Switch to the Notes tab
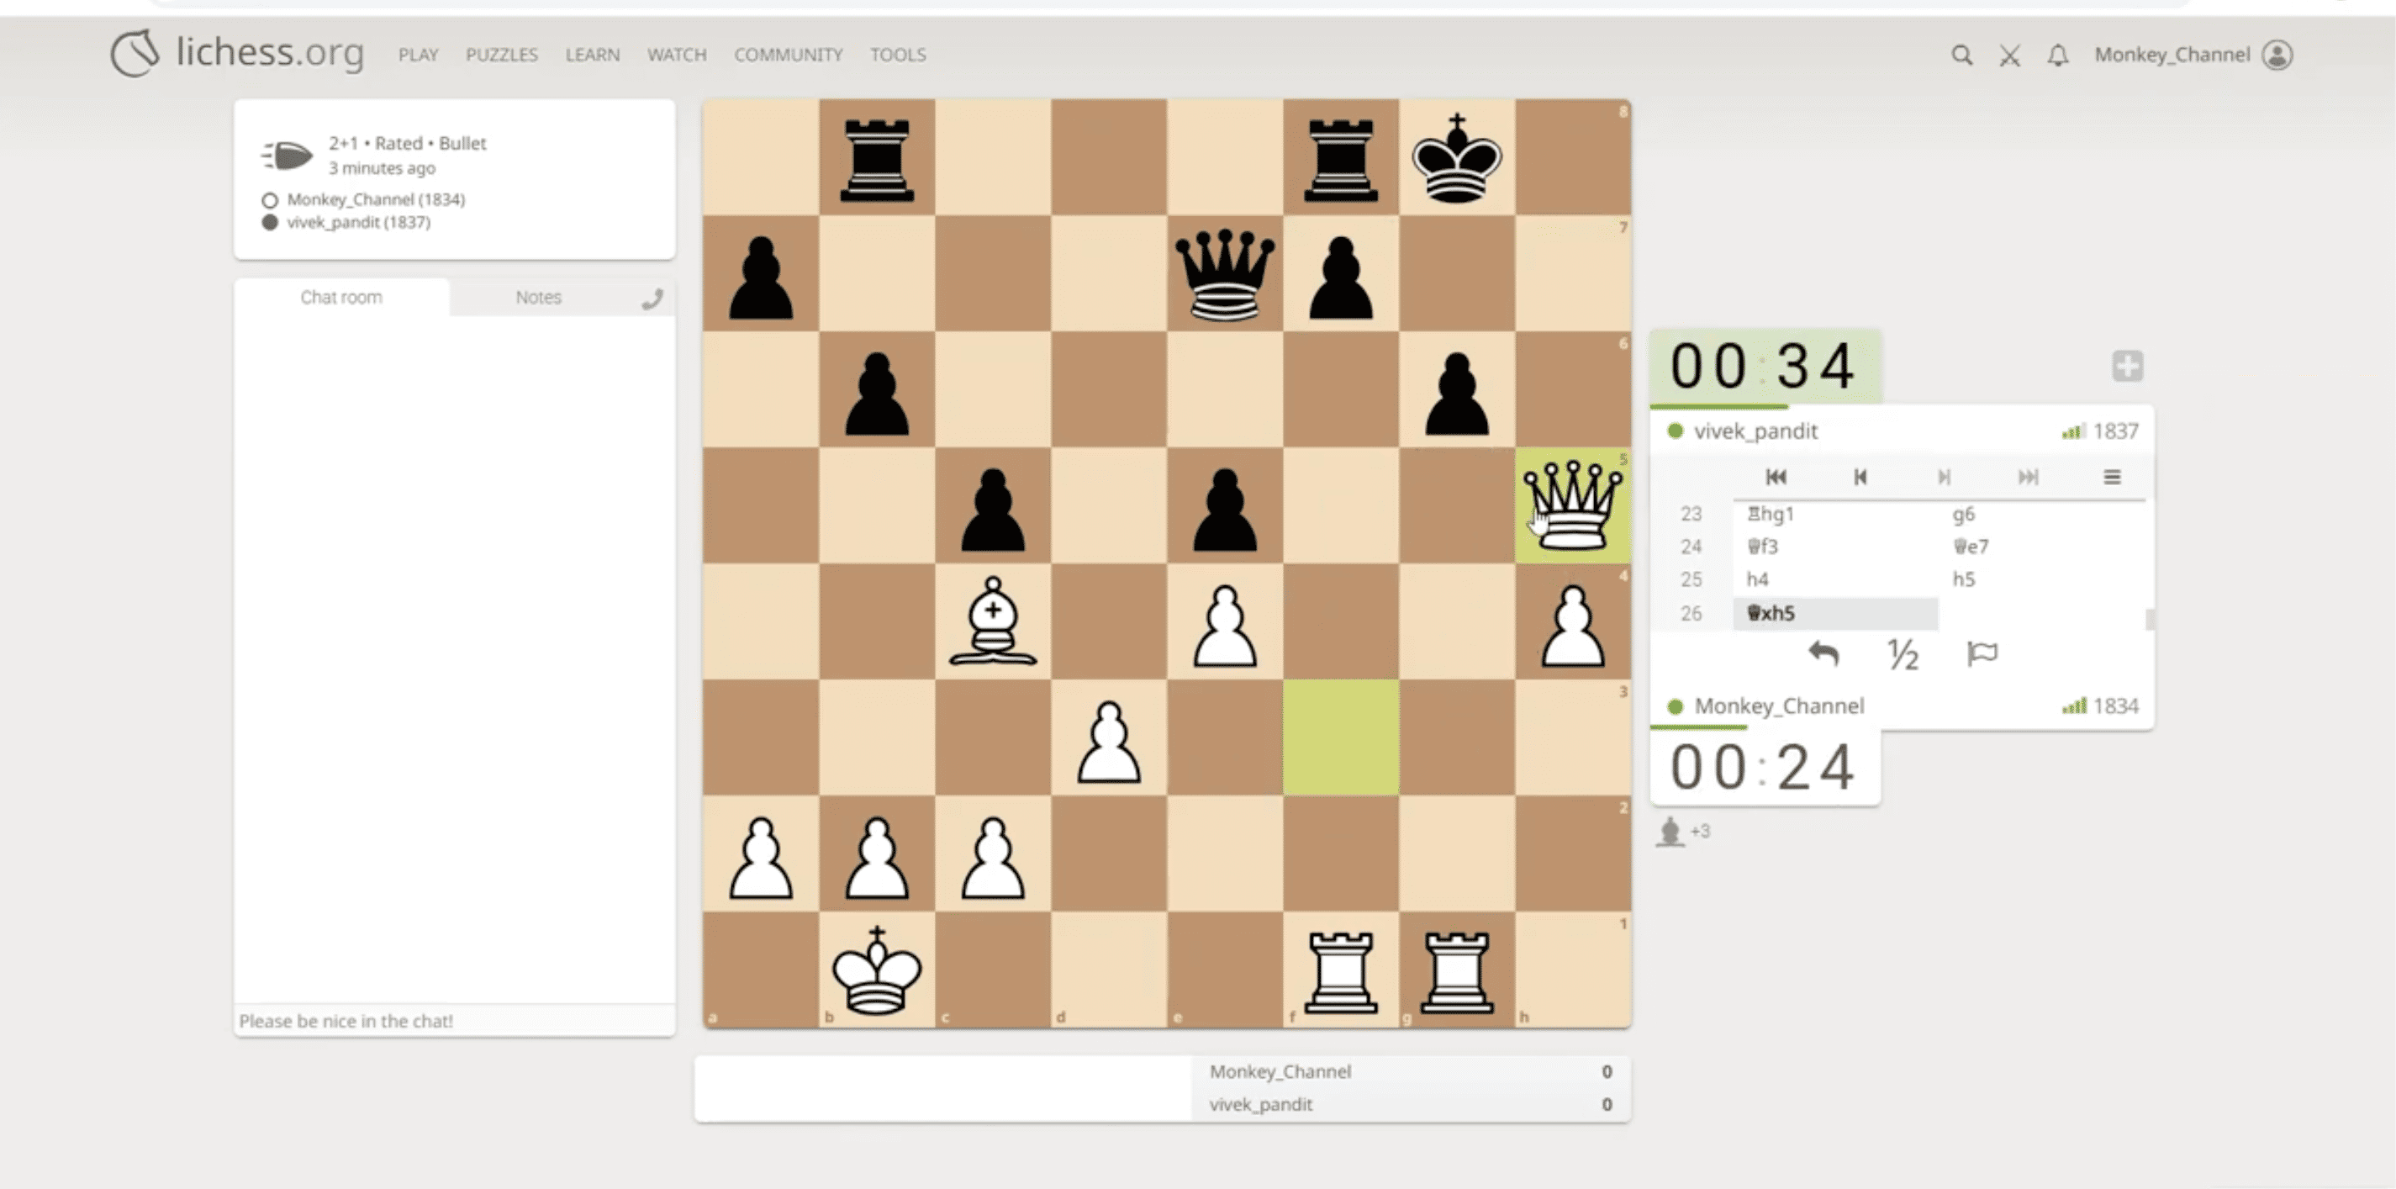The height and width of the screenshot is (1189, 2396). point(539,297)
